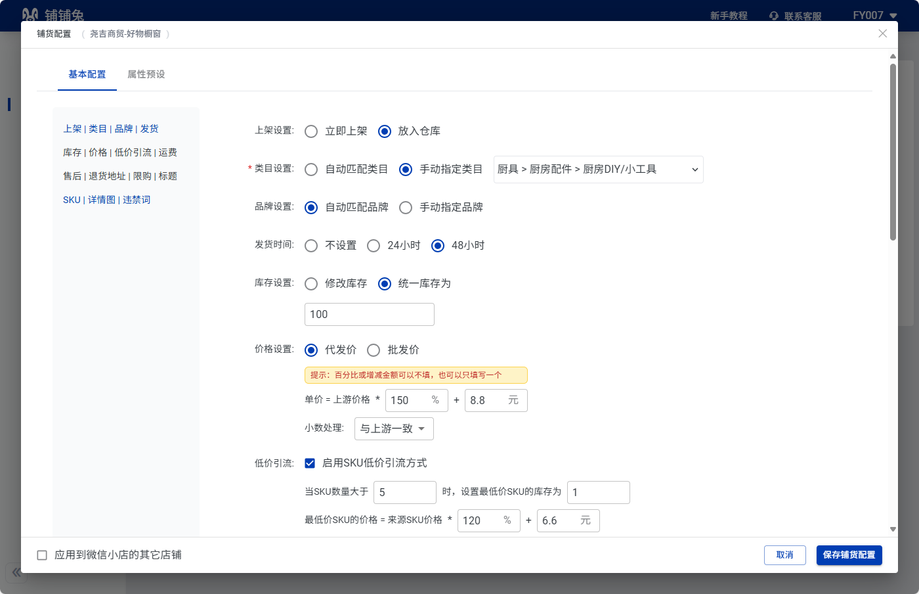Expand the 小数处理 与上游一致 dropdown
919x594 pixels.
tap(394, 429)
